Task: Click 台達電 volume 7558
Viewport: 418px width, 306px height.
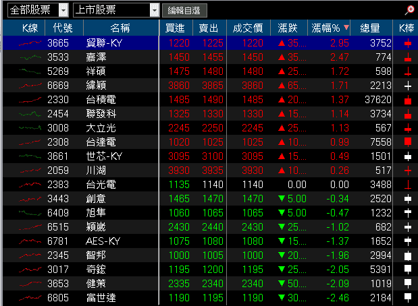Action: point(381,142)
